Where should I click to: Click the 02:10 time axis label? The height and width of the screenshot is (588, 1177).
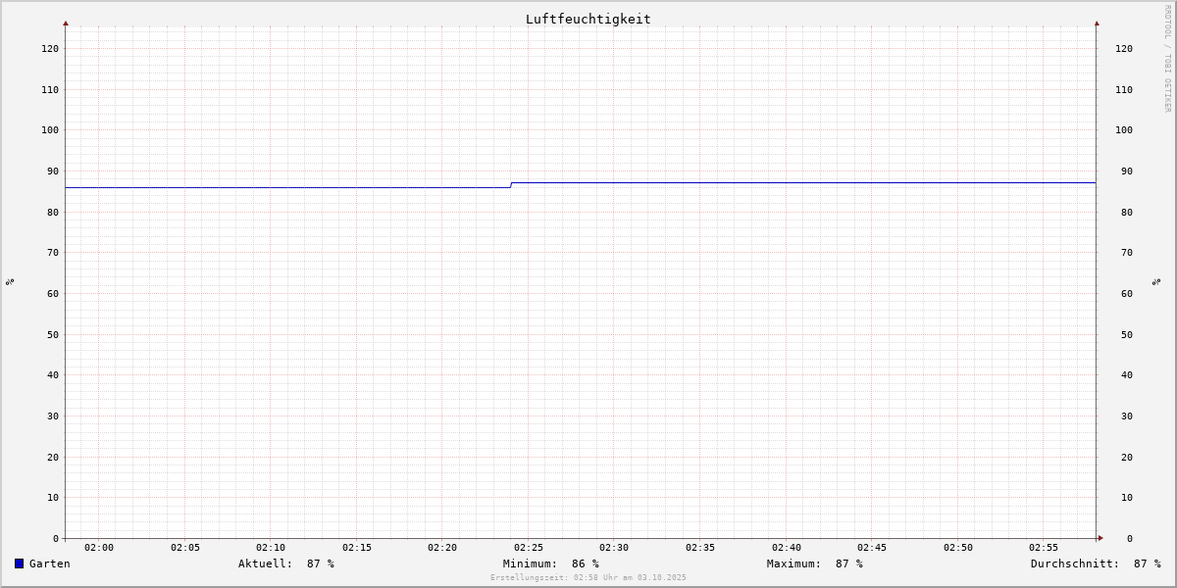click(271, 548)
